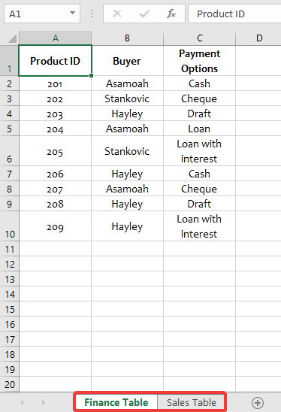The height and width of the screenshot is (412, 281).
Task: Click inside the Name Box showing A1
Action: 37,14
